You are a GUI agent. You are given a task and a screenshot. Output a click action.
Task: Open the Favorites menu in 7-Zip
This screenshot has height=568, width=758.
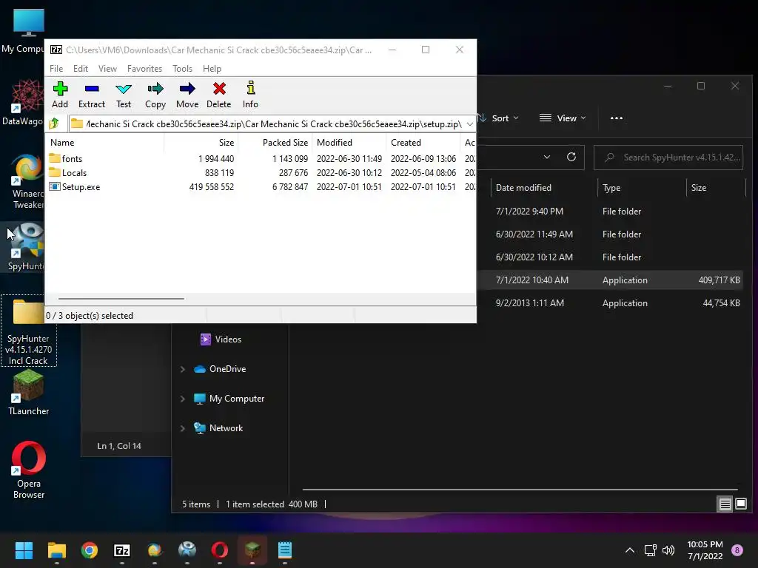144,69
